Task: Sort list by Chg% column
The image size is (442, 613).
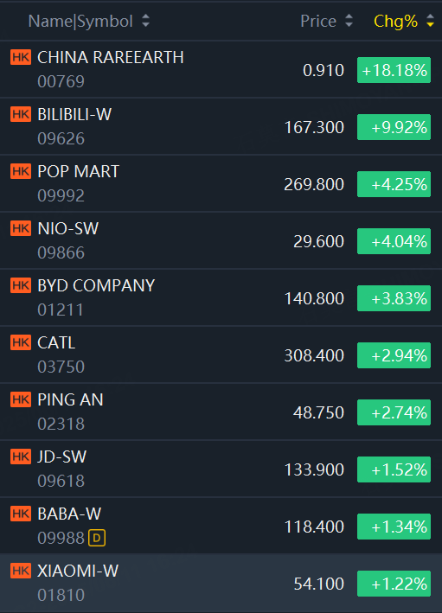Action: [x=404, y=21]
